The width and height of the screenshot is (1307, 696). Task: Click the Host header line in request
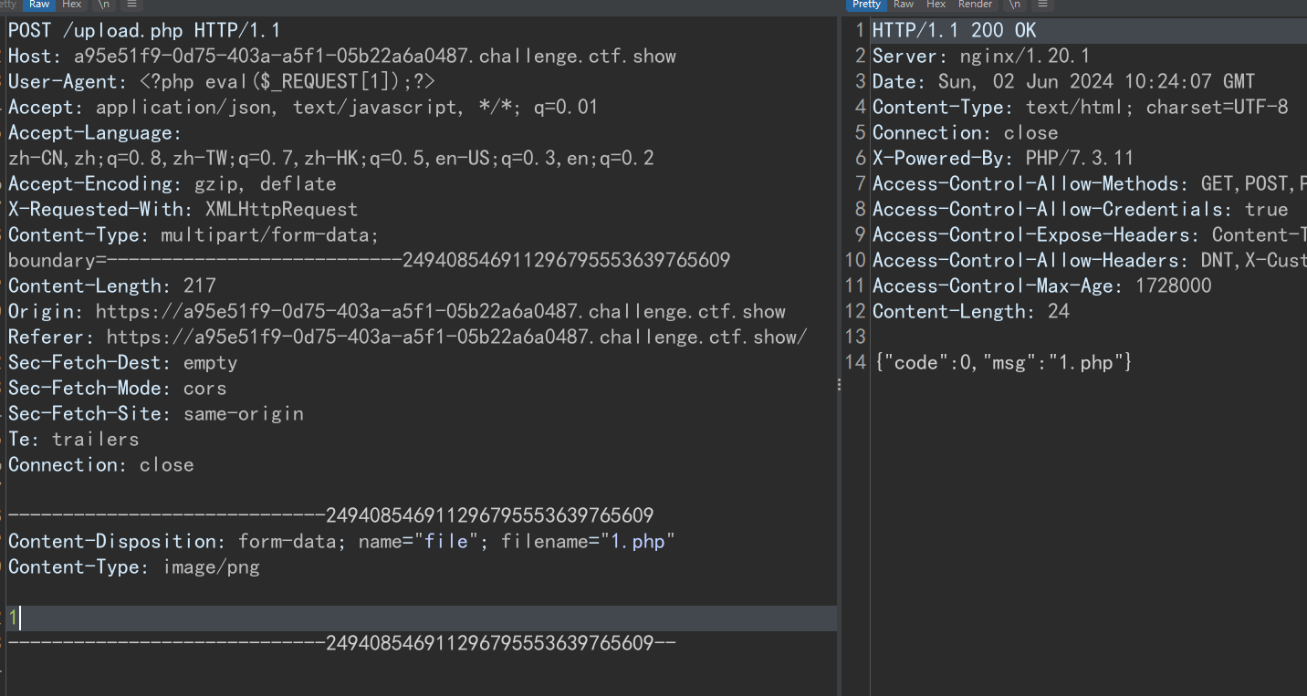[x=342, y=56]
